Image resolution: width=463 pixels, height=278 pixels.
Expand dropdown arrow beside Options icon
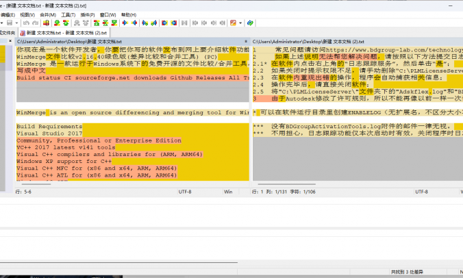pos(240,23)
